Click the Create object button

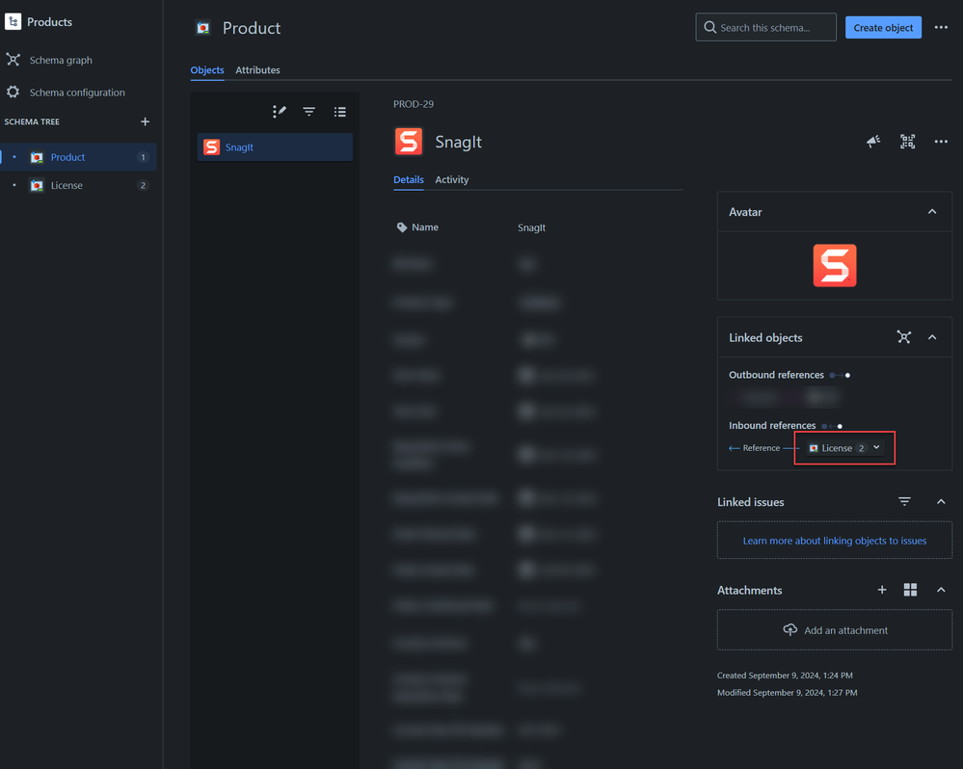pos(883,28)
